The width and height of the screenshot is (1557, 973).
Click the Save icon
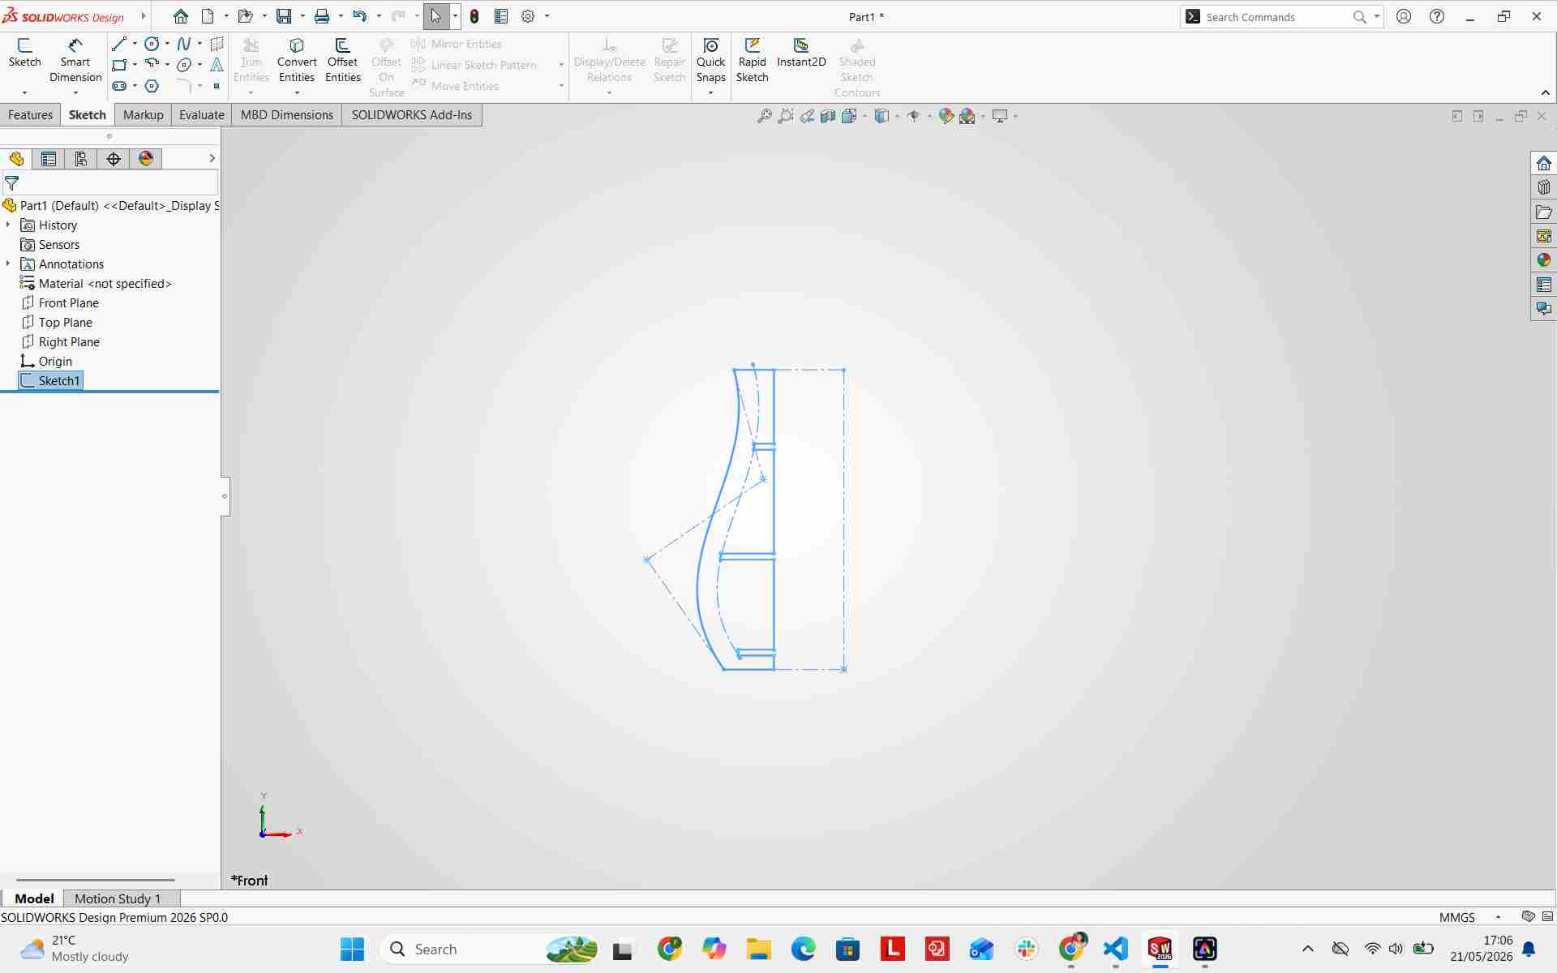284,16
